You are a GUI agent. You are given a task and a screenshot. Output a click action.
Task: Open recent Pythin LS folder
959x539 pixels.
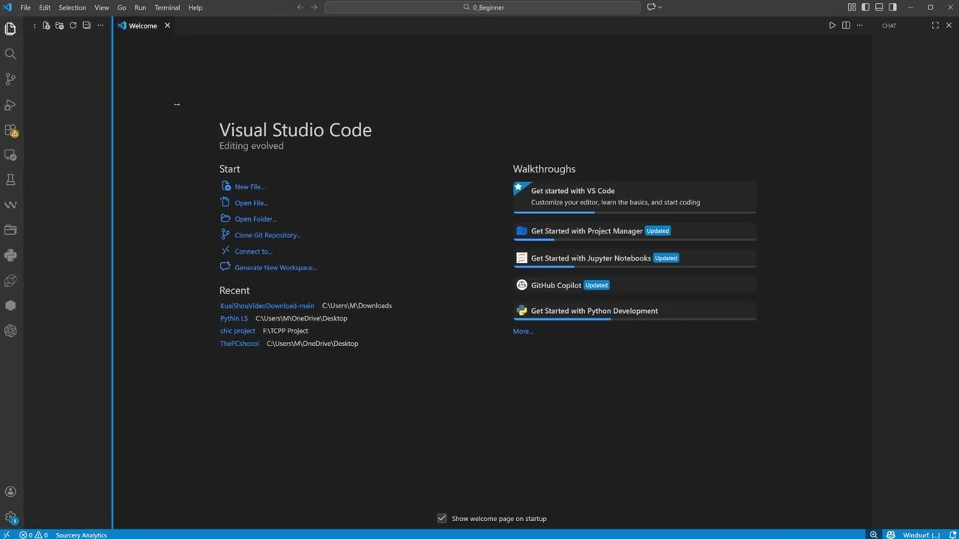(x=234, y=318)
